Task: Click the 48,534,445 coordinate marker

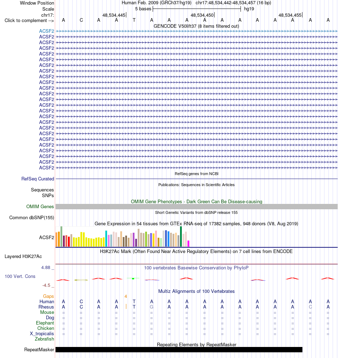Action: click(x=114, y=15)
